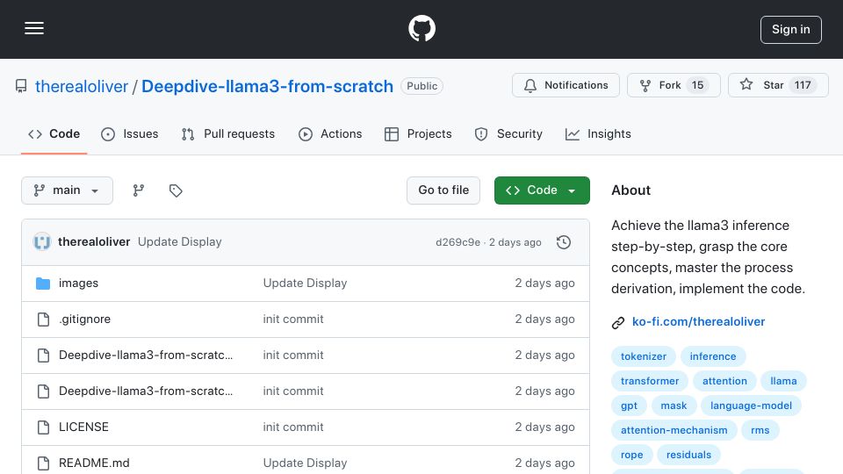Screen dimensions: 843x474
Task: Select the rms topic tag
Action: point(760,430)
